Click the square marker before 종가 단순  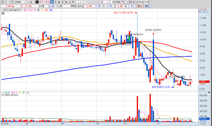point(22,10)
